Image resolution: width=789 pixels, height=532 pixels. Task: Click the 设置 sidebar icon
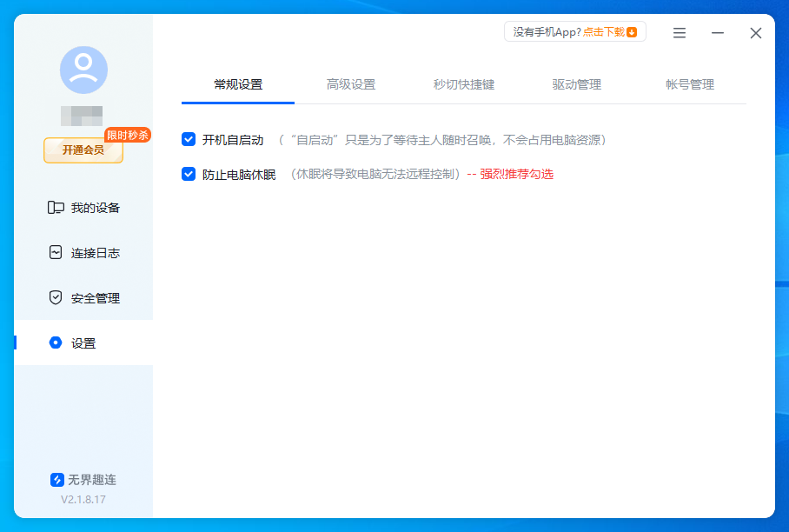pyautogui.click(x=56, y=342)
